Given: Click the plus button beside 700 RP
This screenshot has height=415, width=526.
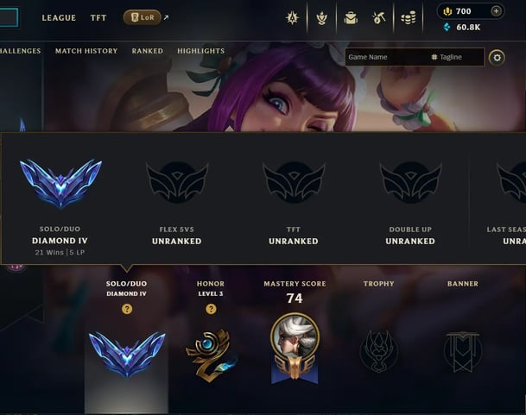Looking at the screenshot, I should pyautogui.click(x=496, y=11).
